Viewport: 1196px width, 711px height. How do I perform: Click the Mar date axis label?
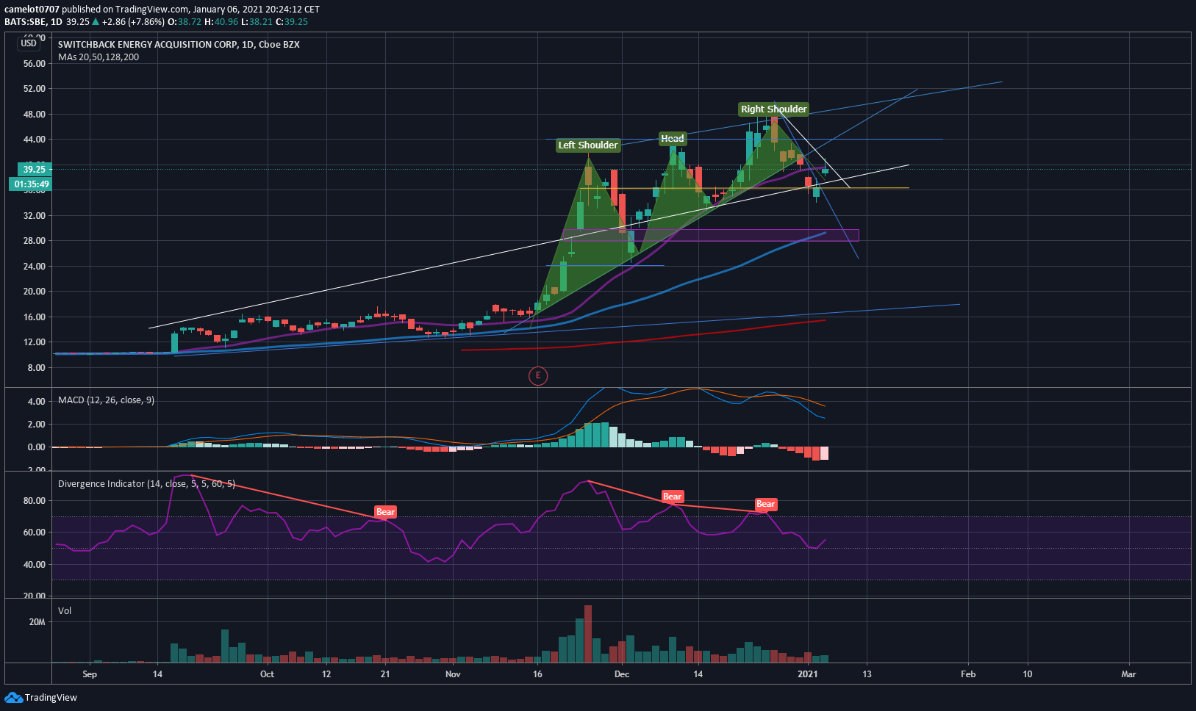click(x=1128, y=674)
